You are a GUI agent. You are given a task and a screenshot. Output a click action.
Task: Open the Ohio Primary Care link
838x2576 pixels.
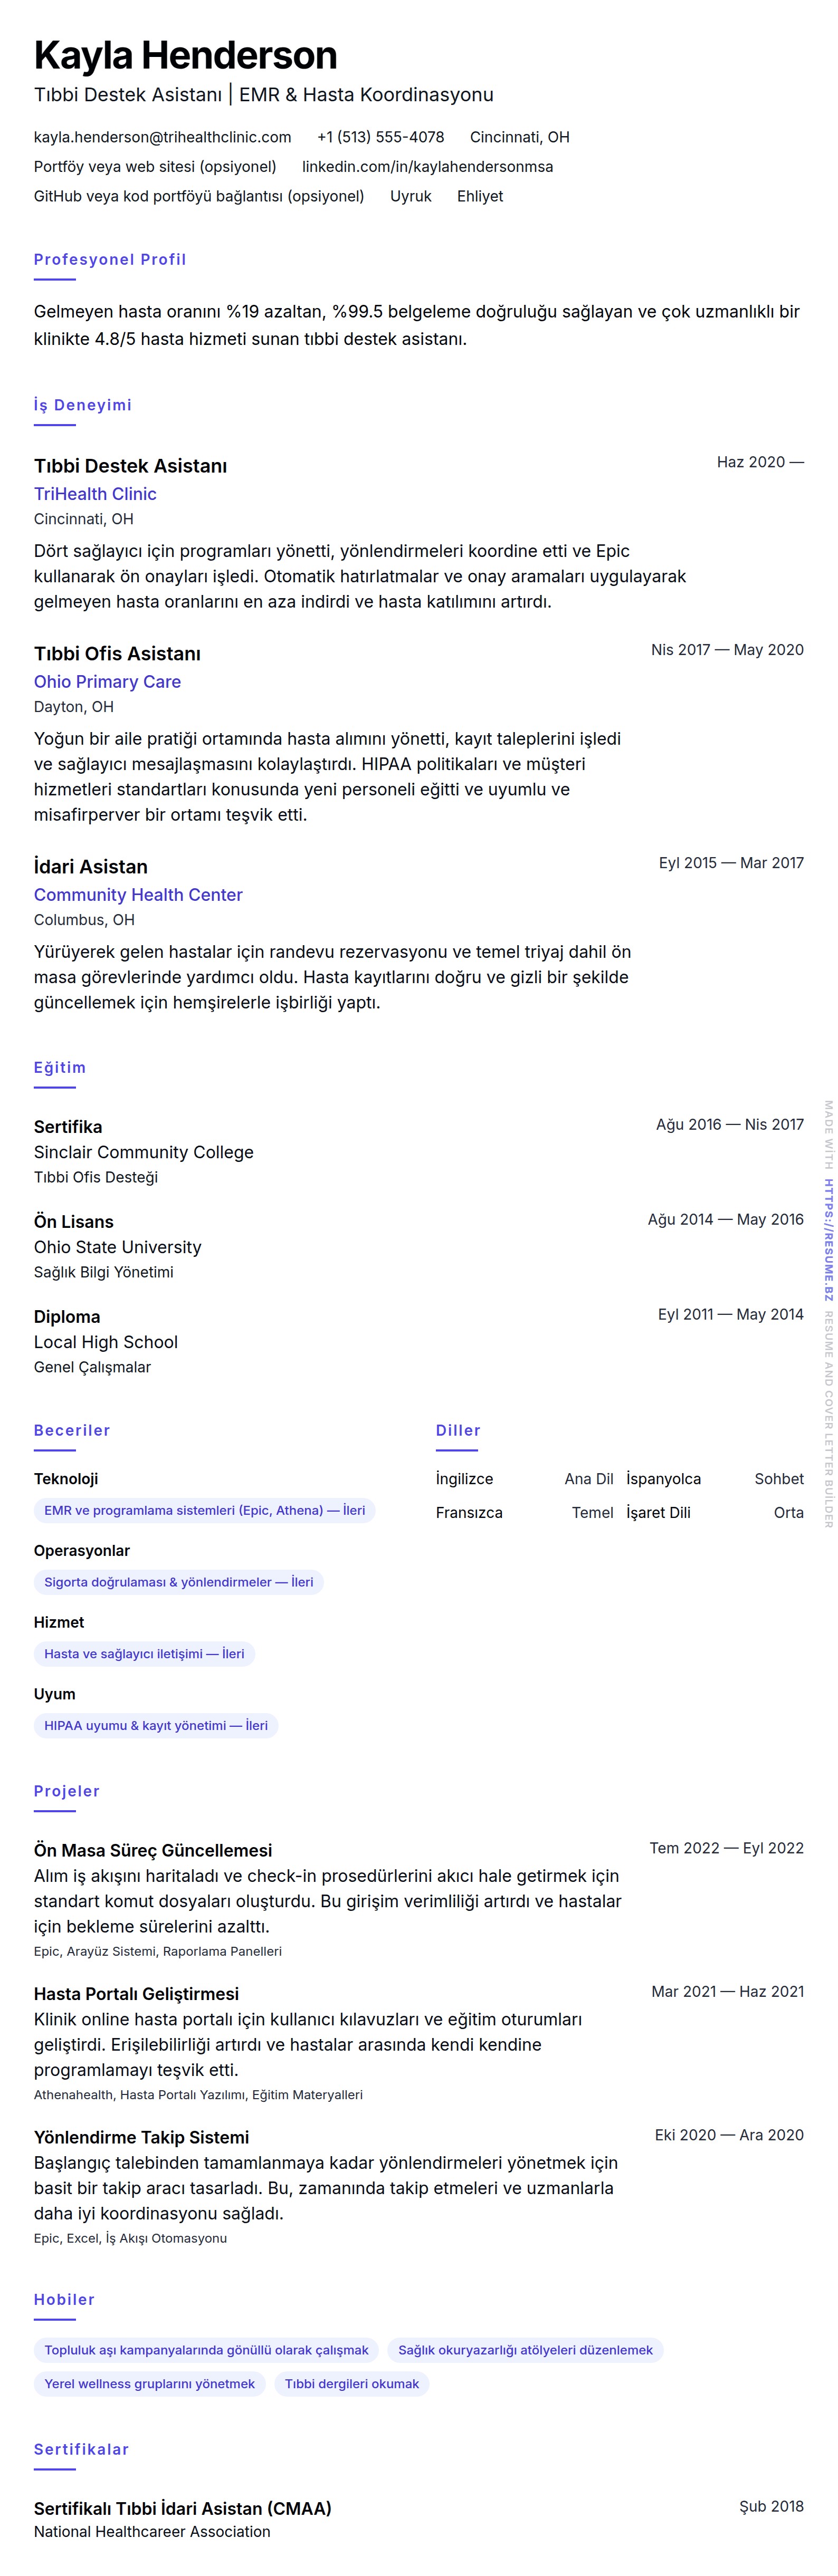(107, 682)
